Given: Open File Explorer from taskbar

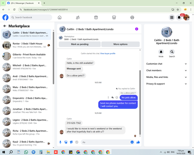Looking at the screenshot, I should 48,152.
